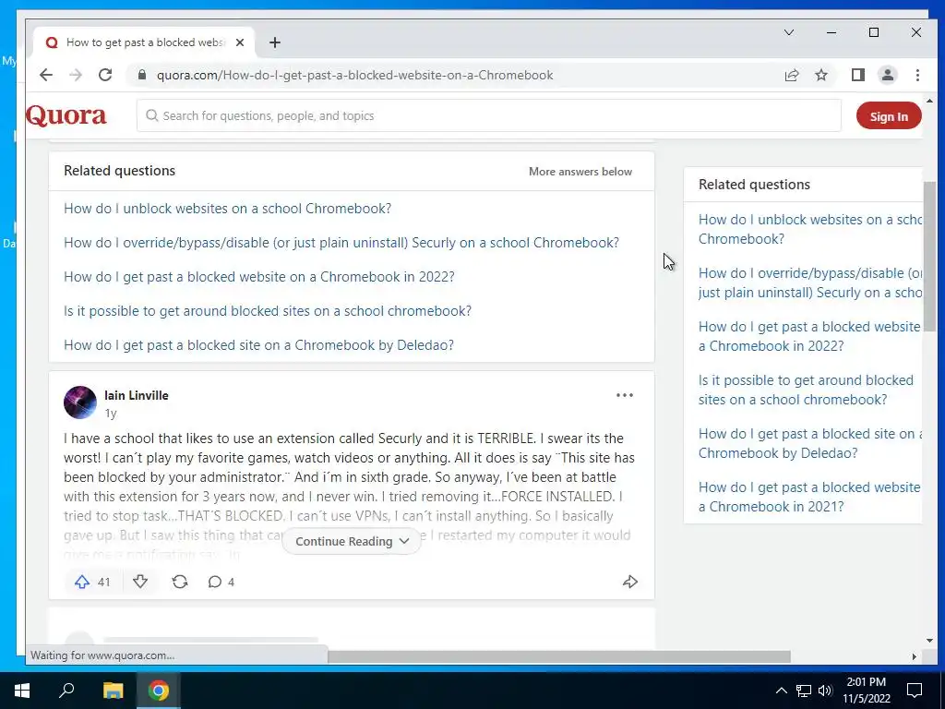The height and width of the screenshot is (709, 945).
Task: Click the Quora logo
Action: coord(66,115)
